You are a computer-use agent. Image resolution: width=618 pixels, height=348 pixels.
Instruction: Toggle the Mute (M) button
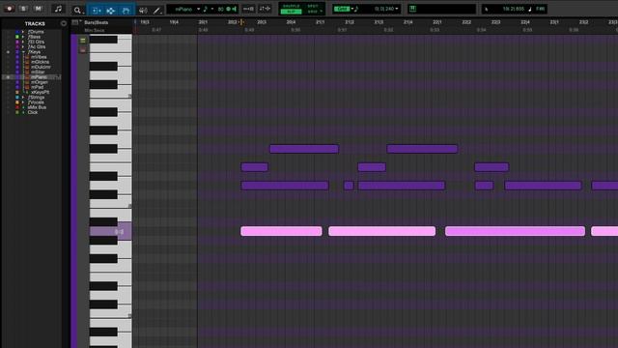pyautogui.click(x=38, y=9)
